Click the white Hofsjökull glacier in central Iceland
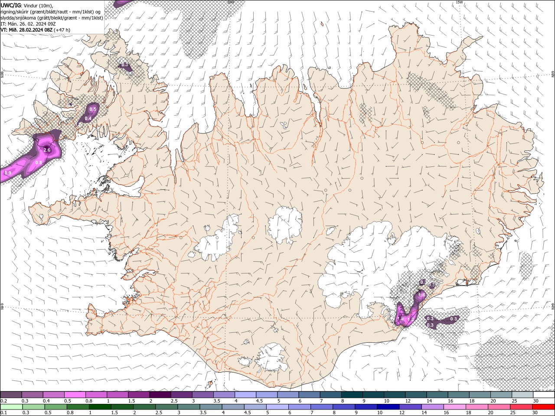Screen dimensions: 555x416 285,225
